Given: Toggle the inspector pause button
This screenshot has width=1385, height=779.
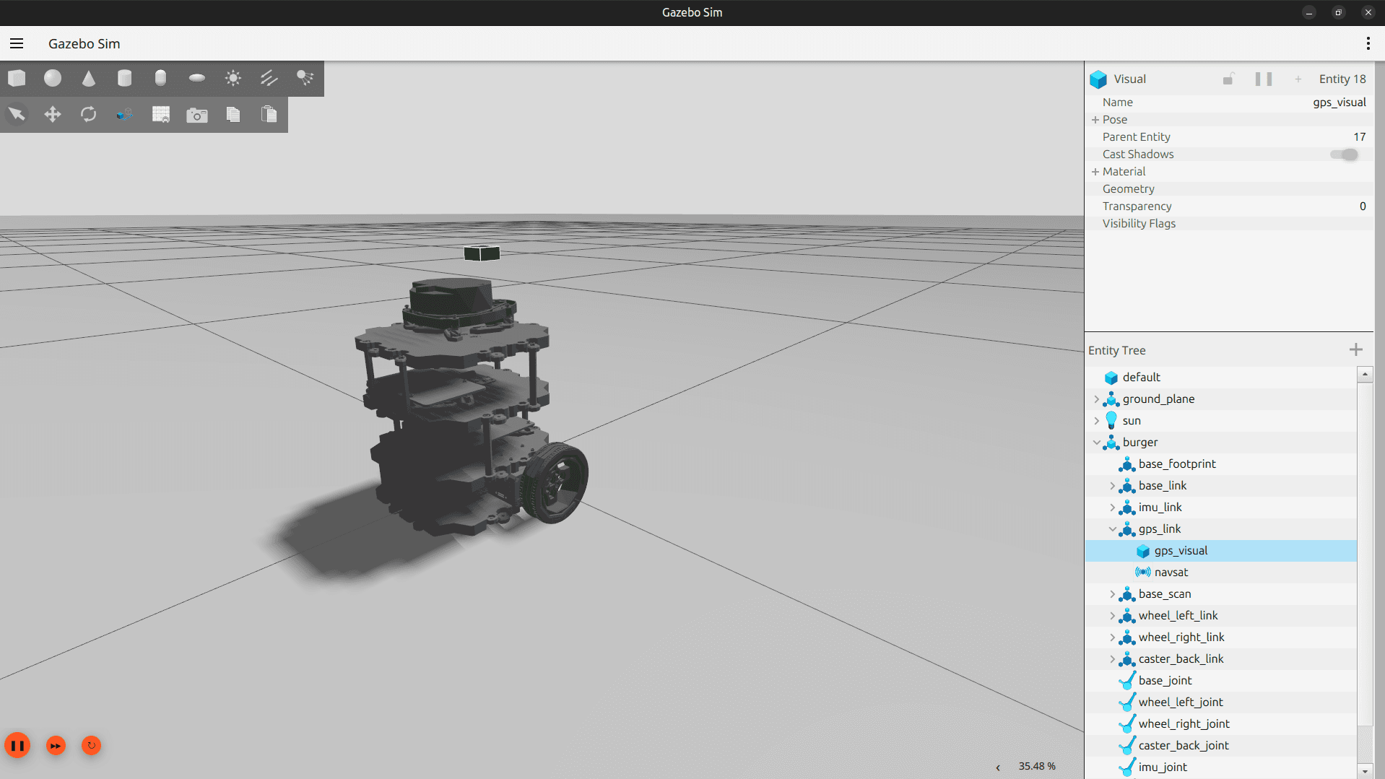Looking at the screenshot, I should pyautogui.click(x=1263, y=79).
